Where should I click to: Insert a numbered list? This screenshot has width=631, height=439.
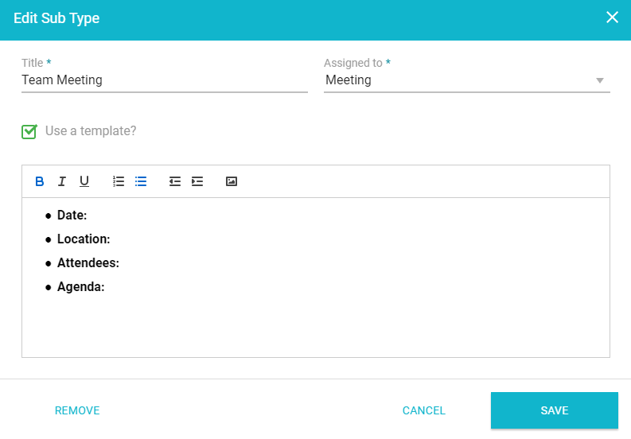pos(119,181)
